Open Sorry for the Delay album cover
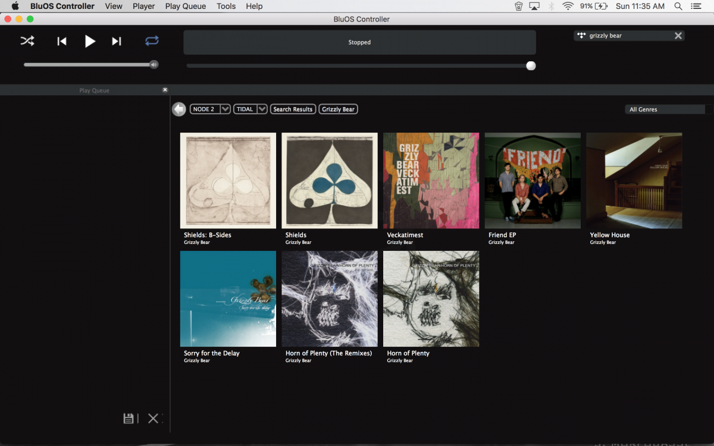Viewport: 714px width, 446px height. pyautogui.click(x=228, y=299)
